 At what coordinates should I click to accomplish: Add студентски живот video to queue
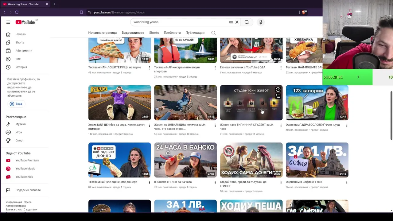tap(278, 96)
